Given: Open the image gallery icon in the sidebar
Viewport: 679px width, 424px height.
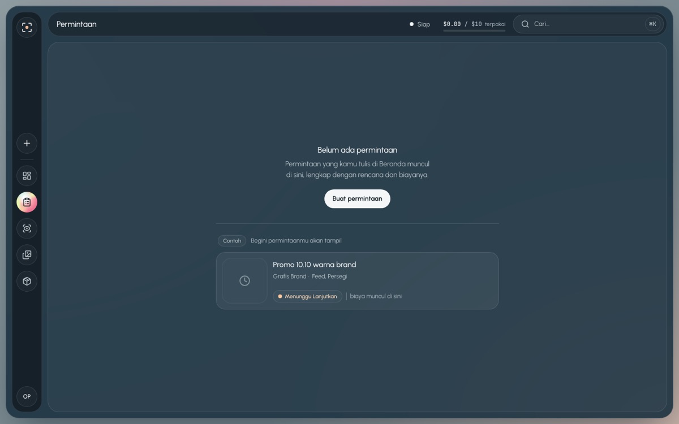Looking at the screenshot, I should (27, 255).
